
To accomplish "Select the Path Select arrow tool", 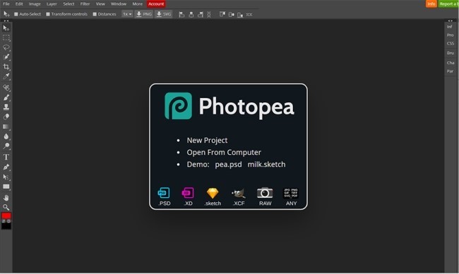I will (x=6, y=177).
